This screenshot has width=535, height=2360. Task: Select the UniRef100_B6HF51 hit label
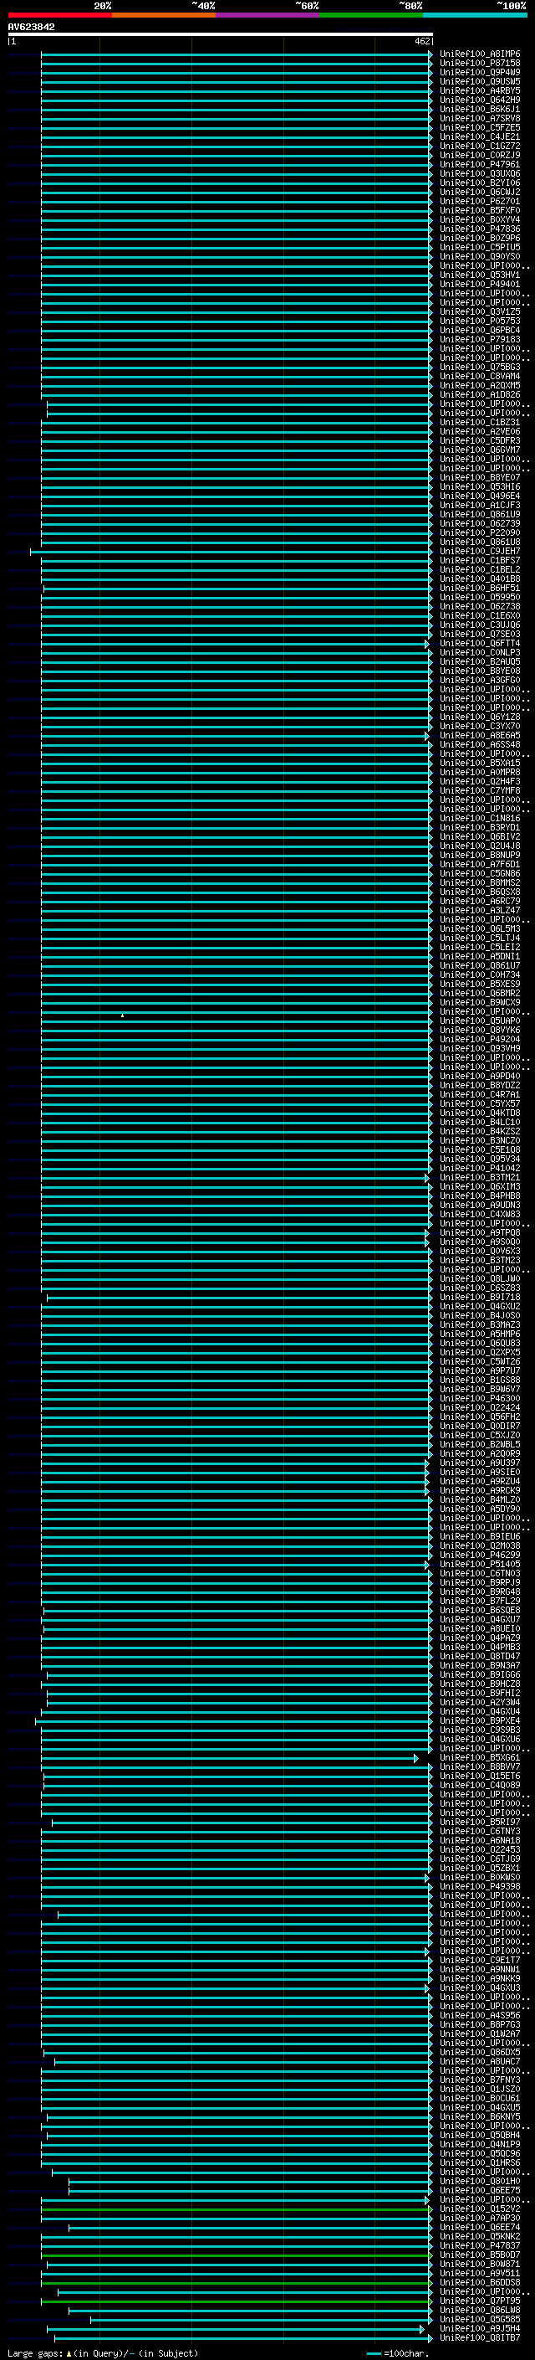coord(480,589)
